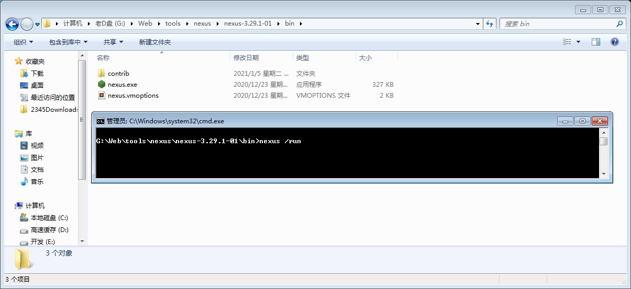Select Web in the address breadcrumb
Screen dimensions: 631x289
coord(145,24)
